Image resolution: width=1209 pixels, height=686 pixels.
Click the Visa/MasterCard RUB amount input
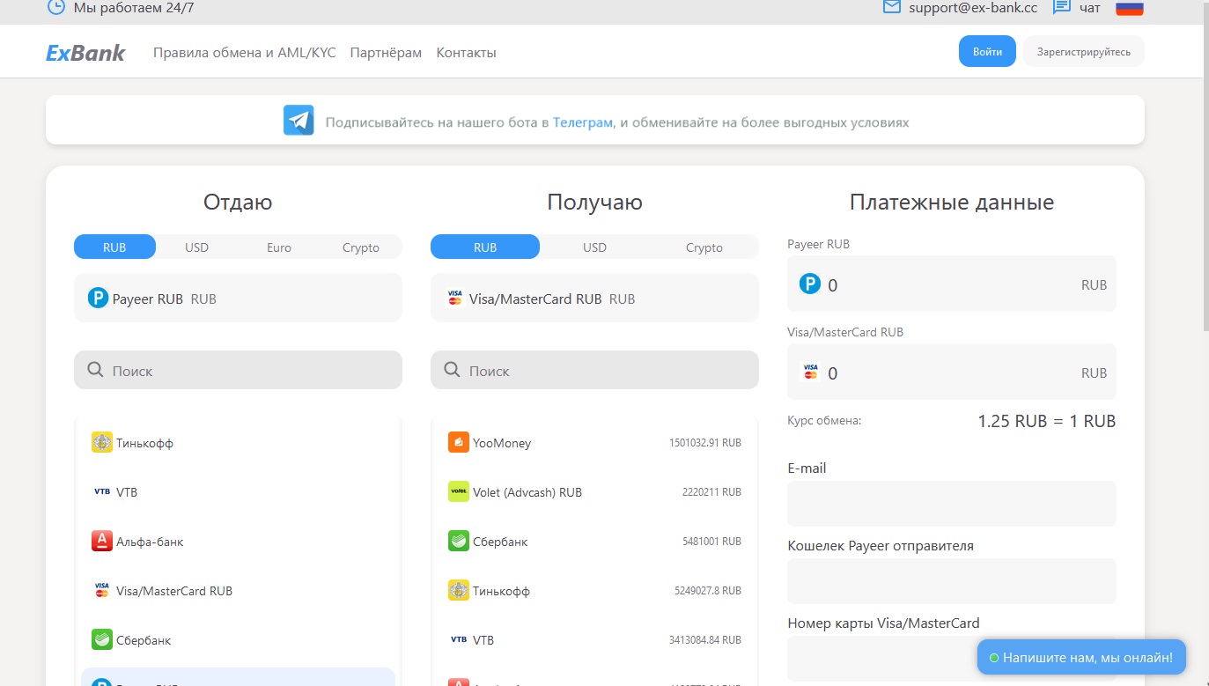click(952, 372)
